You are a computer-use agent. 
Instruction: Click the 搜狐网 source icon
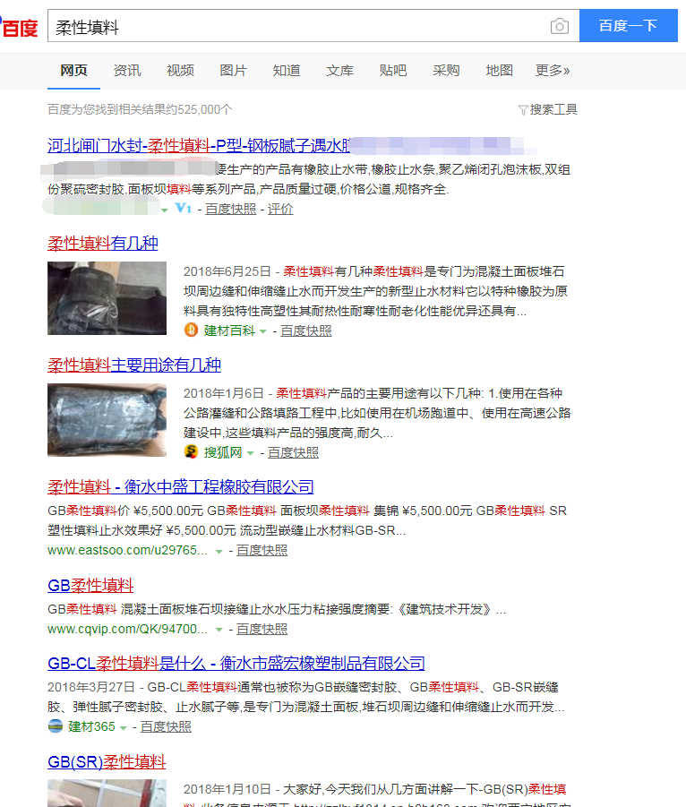[x=191, y=452]
